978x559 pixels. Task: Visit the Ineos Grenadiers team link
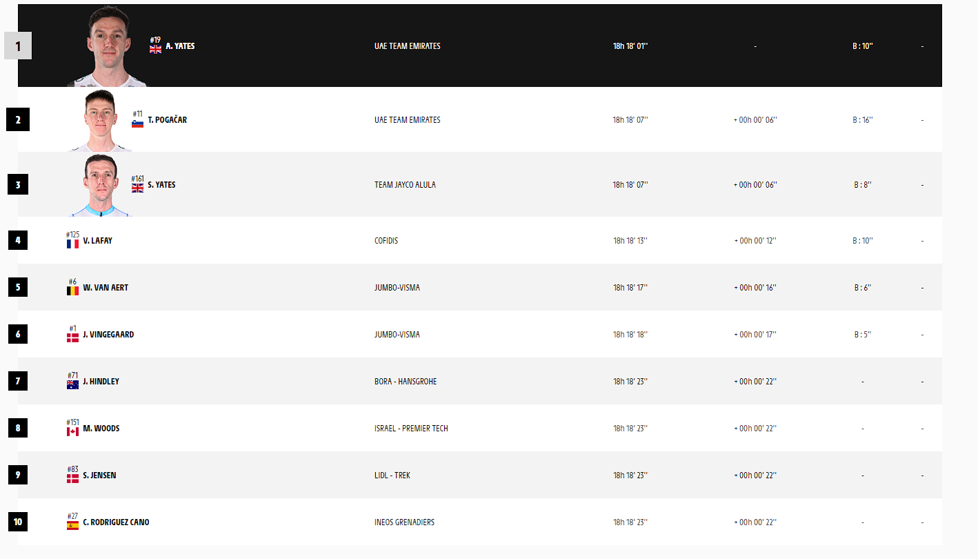(x=404, y=522)
